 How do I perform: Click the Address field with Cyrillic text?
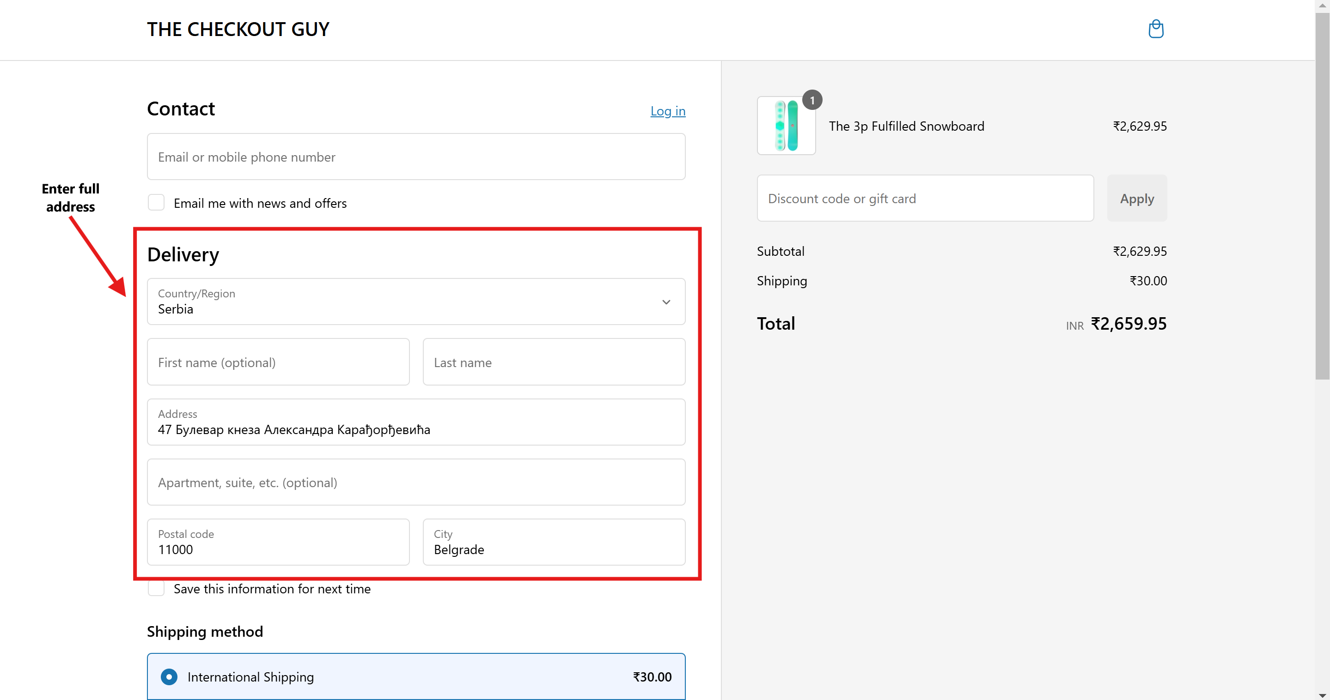click(415, 422)
